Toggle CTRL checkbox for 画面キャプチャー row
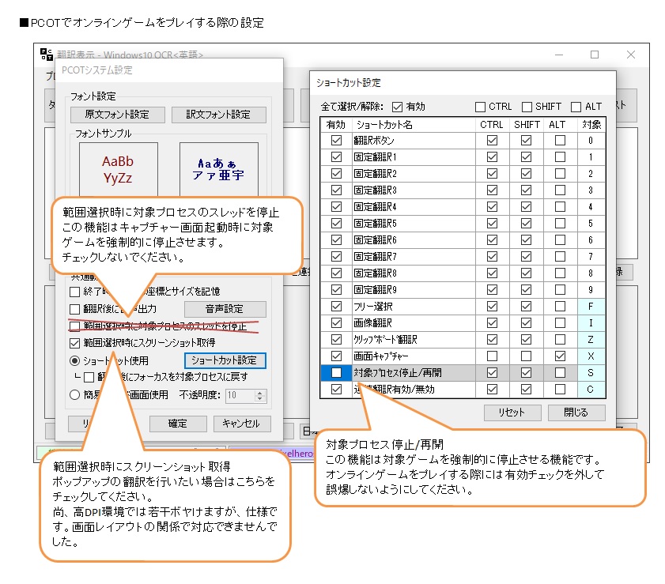The image size is (665, 584). [492, 356]
